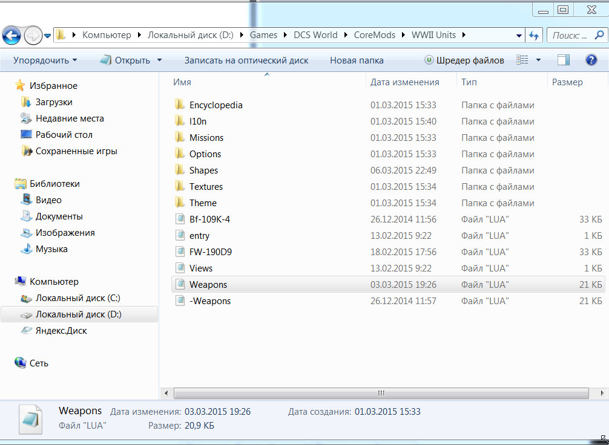Viewport: 609px width, 445px height.
Task: Launch Шредер файлов
Action: click(x=464, y=60)
